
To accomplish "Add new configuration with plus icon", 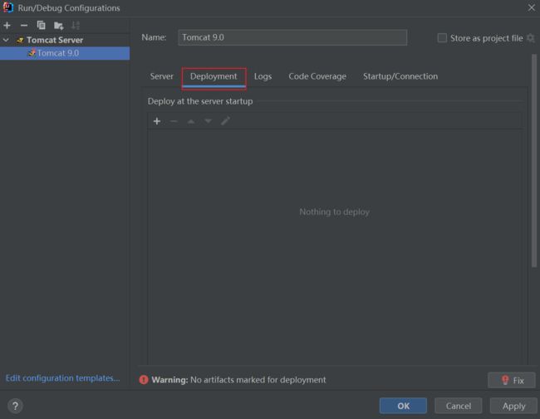I will tap(7, 26).
